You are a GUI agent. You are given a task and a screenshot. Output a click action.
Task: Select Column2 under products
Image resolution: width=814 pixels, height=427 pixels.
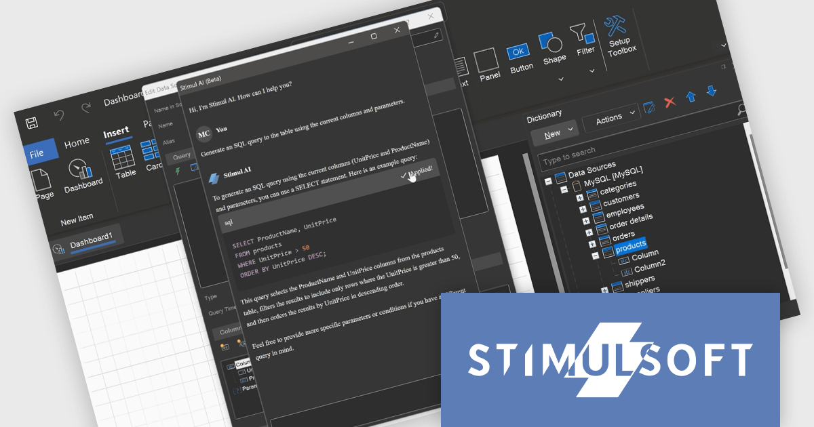pyautogui.click(x=650, y=266)
